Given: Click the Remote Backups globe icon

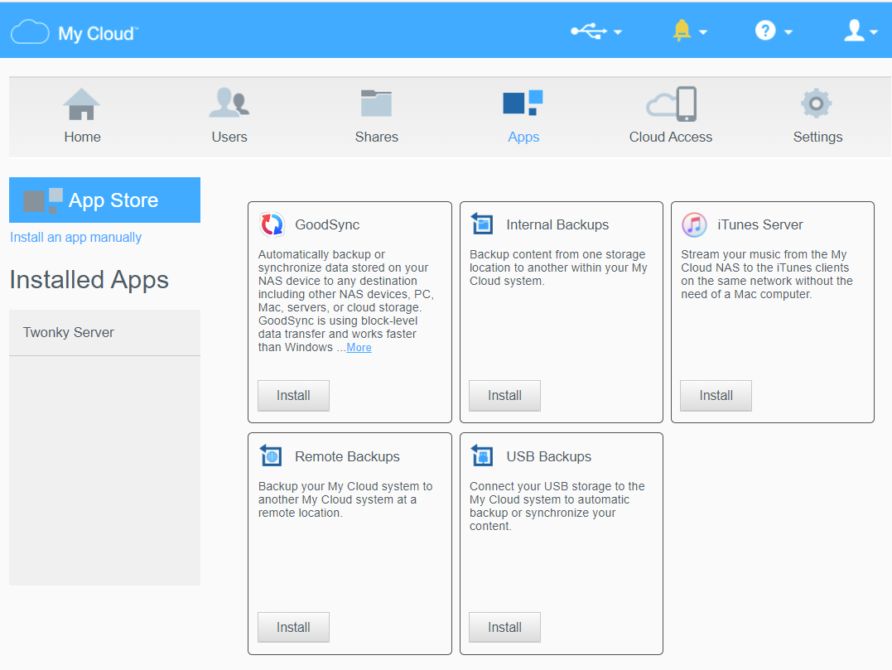Looking at the screenshot, I should tap(271, 456).
